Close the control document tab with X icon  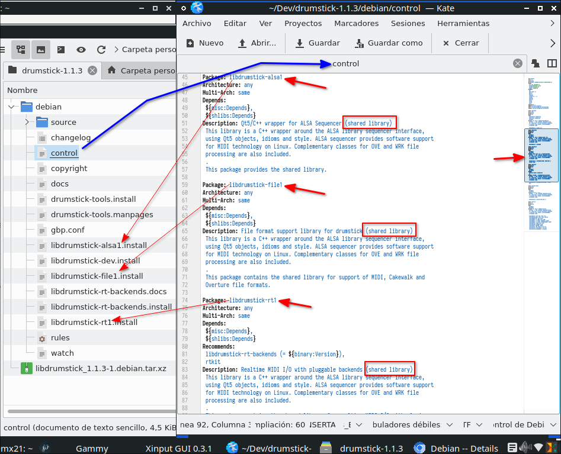[x=518, y=64]
